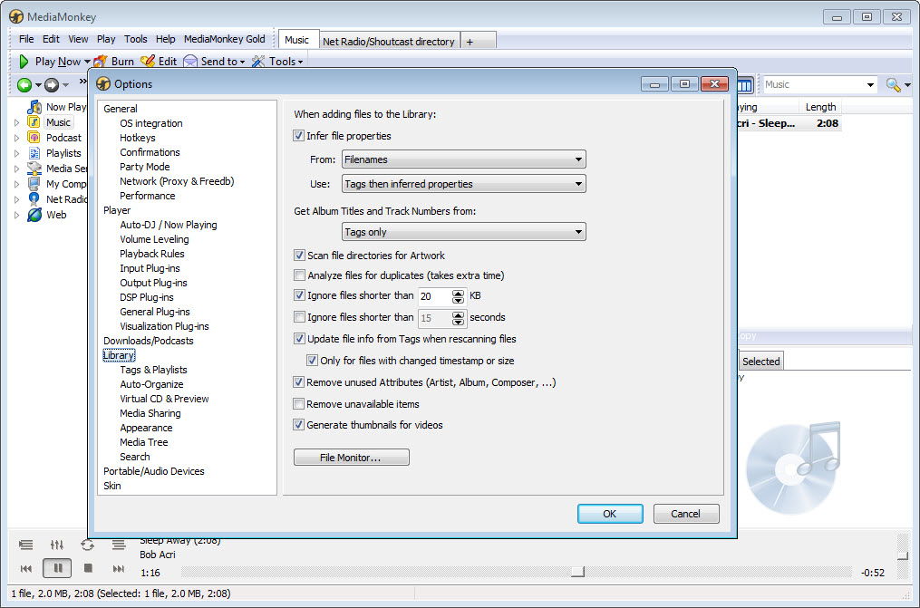Enable Ignore files shorter than seconds checkbox

299,316
